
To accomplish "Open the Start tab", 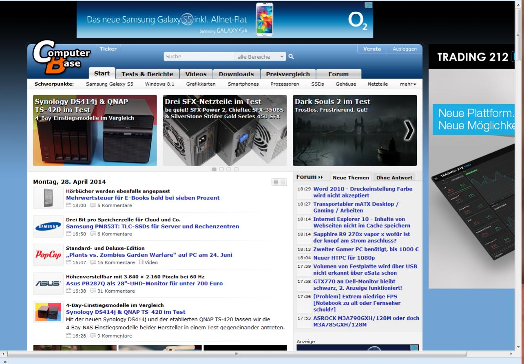I will point(102,74).
